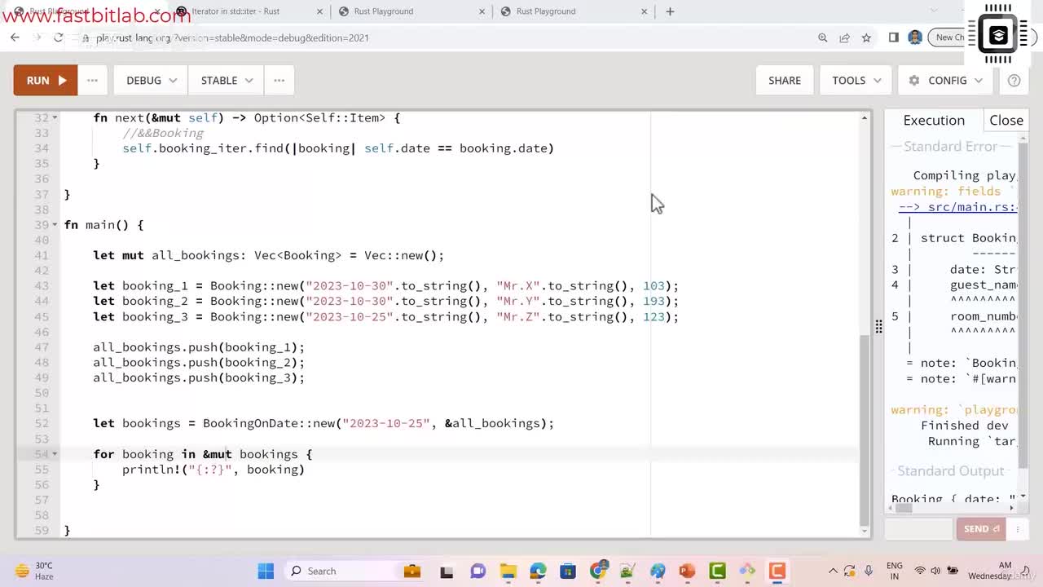Go back to the previous page
Screen dimensions: 1043x587
(15, 38)
